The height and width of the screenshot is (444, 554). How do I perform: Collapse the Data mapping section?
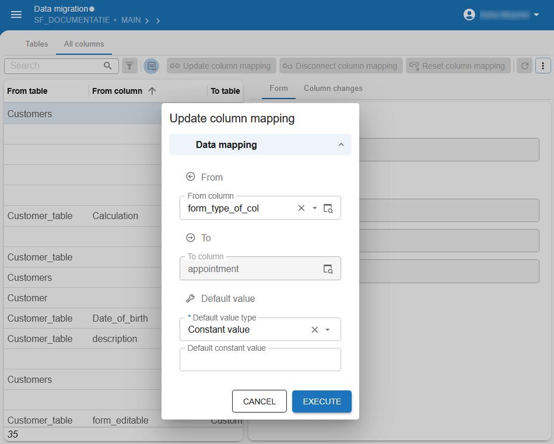pyautogui.click(x=341, y=145)
